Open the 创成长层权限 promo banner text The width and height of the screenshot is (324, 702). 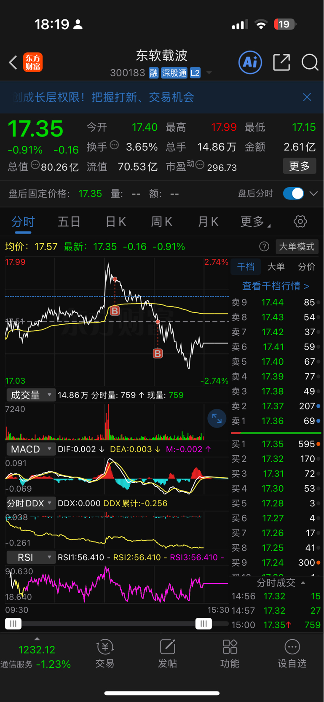pos(103,97)
